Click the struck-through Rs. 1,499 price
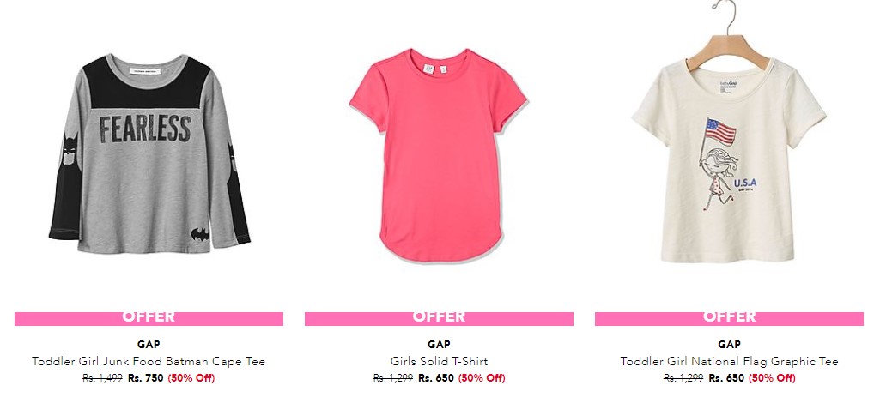The width and height of the screenshot is (880, 397). (x=102, y=378)
